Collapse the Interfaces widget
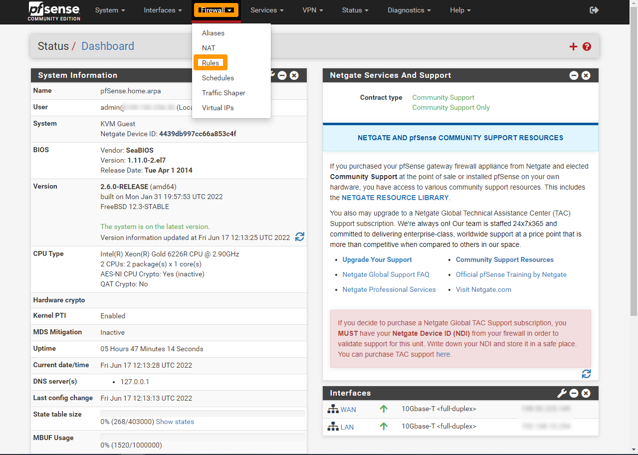638x455 pixels. point(574,393)
